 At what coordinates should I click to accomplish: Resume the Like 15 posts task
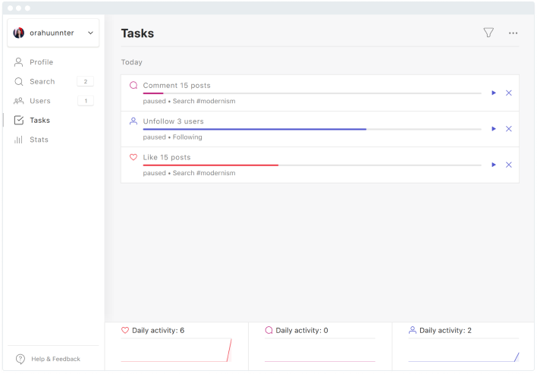[494, 165]
